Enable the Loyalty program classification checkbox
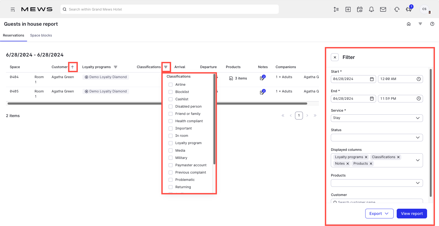Viewport: 439px width, 226px height. pos(171,143)
